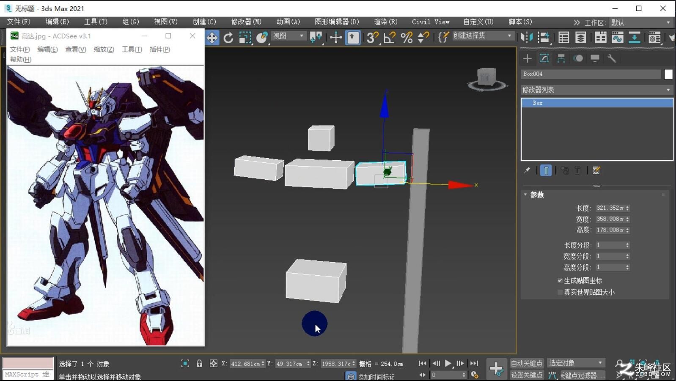Click the Align tool icon

pyautogui.click(x=544, y=38)
